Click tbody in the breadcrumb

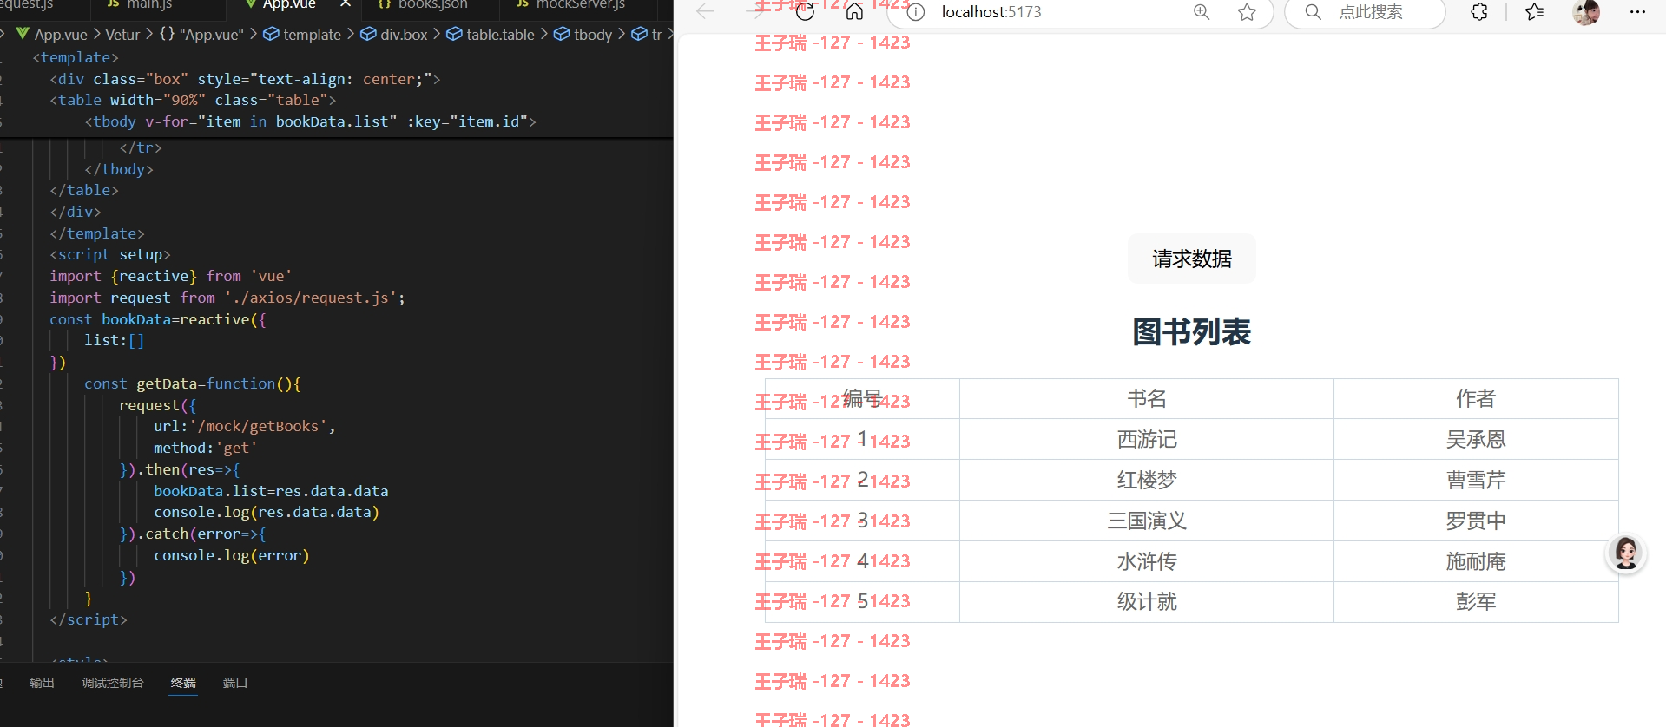click(584, 35)
